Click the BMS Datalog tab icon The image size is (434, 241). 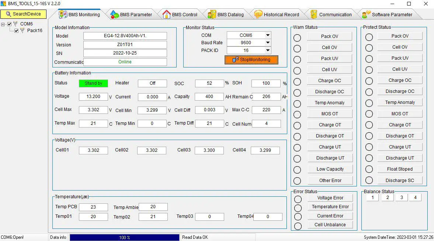pyautogui.click(x=212, y=14)
